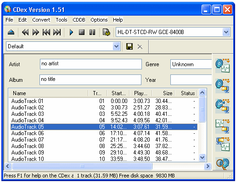Sort by the Play... column header
Screen dimensions: 236x182
pyautogui.click(x=140, y=93)
